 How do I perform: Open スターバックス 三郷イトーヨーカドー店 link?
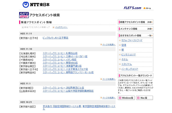65,56
